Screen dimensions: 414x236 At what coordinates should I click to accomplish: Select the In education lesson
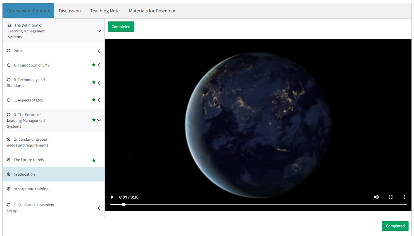[24, 175]
